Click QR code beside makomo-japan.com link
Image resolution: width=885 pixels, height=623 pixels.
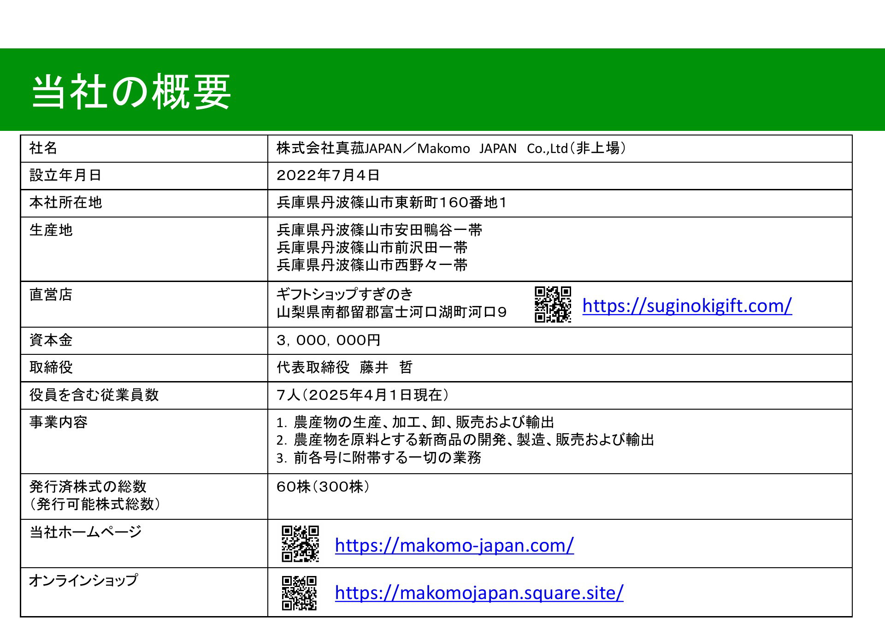coord(300,544)
